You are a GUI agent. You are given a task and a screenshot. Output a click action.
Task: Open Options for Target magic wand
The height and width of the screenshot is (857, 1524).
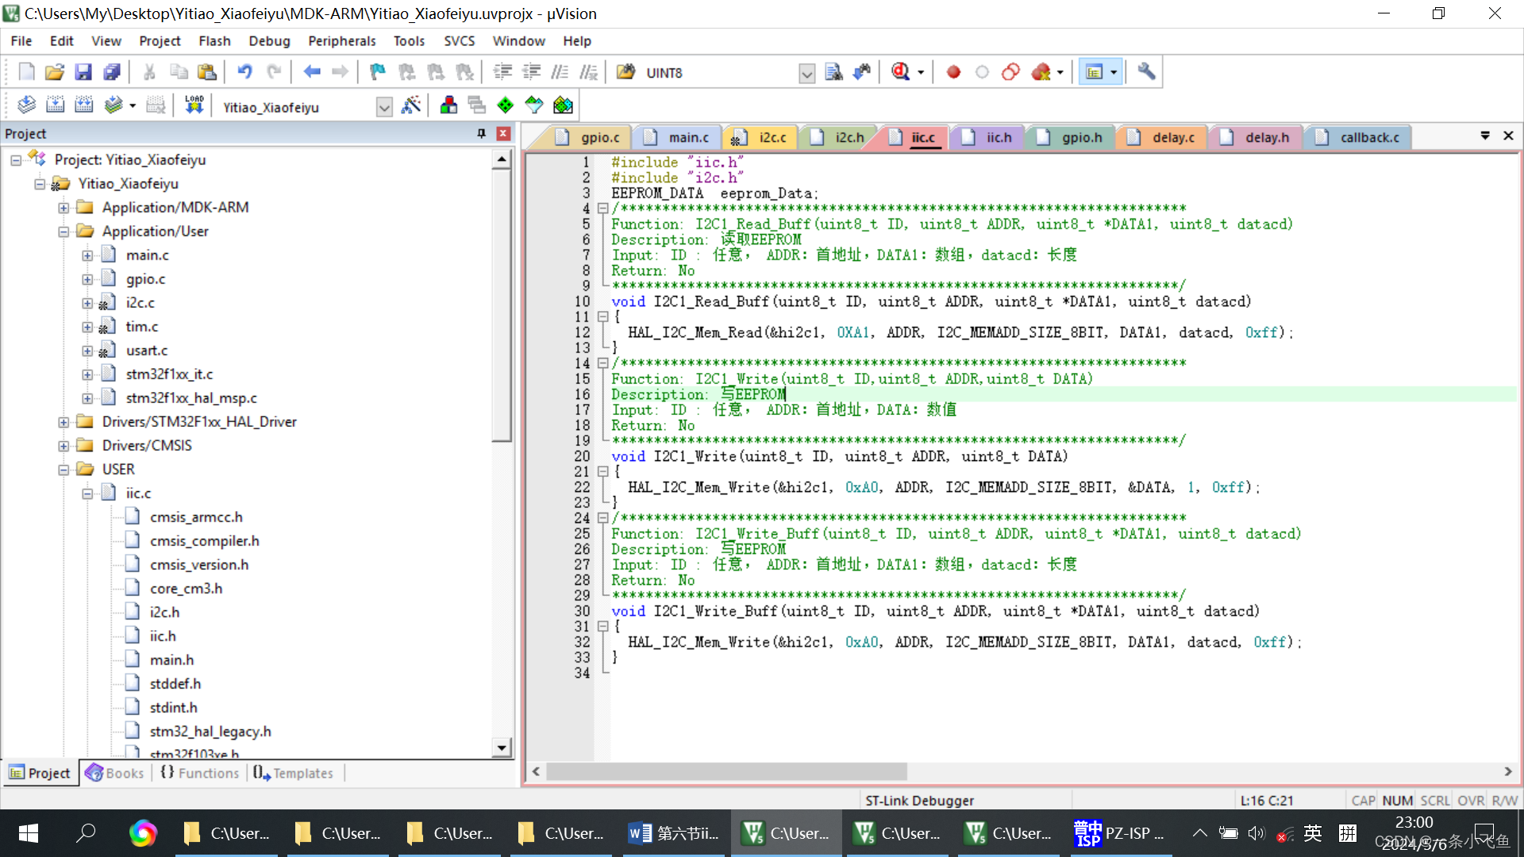pos(411,106)
